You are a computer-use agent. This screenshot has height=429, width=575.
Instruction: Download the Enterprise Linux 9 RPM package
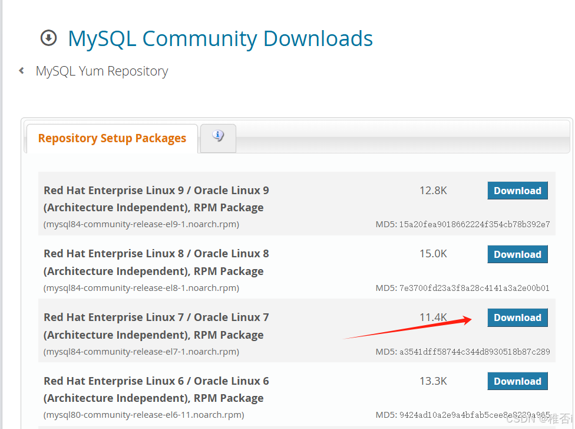click(x=517, y=191)
